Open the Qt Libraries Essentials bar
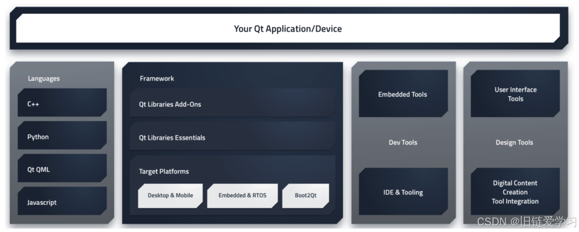The height and width of the screenshot is (232, 579). (x=233, y=136)
